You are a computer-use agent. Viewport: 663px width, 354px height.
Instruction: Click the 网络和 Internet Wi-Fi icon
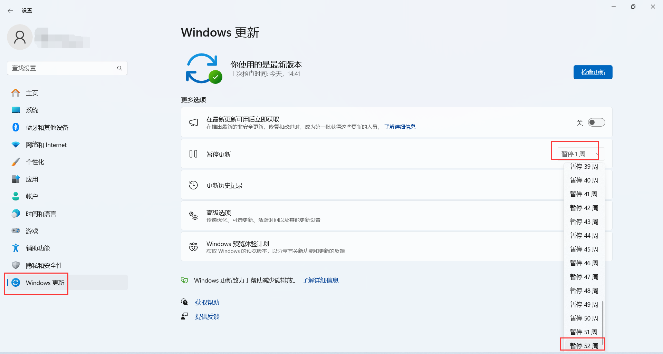(16, 145)
